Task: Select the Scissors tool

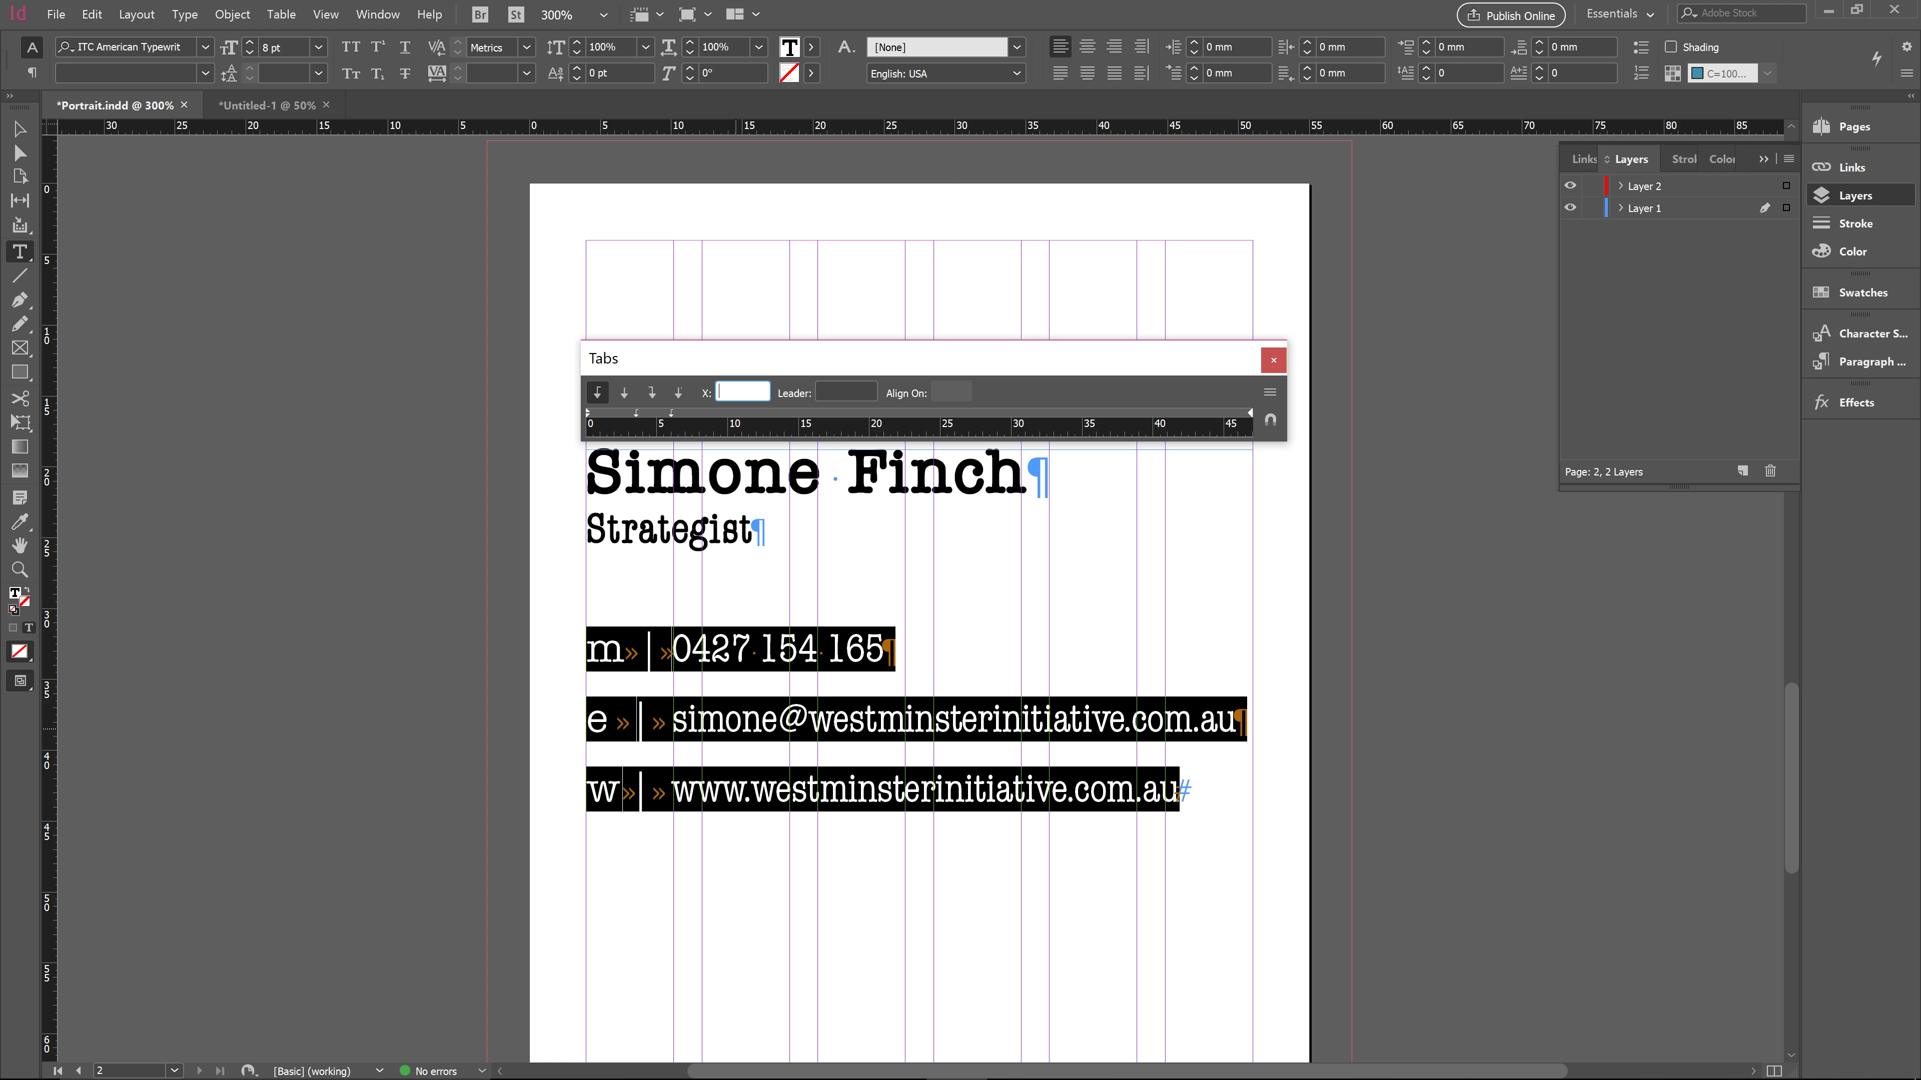Action: point(20,397)
